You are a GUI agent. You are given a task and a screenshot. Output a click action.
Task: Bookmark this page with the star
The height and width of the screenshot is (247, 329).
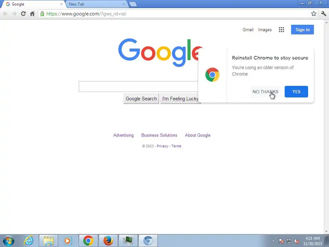click(314, 14)
